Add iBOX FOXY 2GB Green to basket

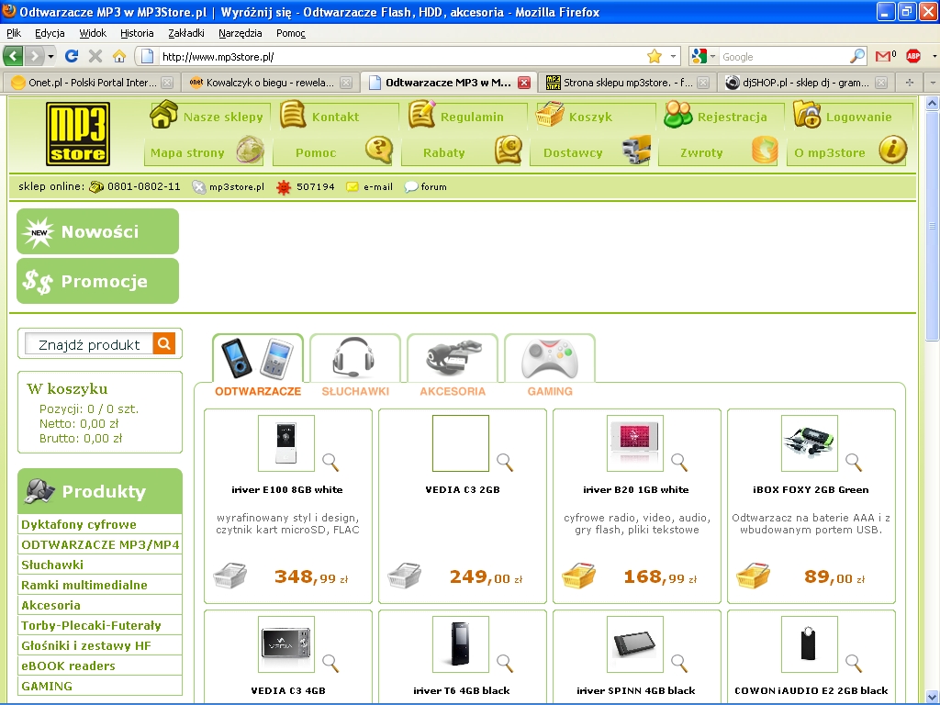click(753, 576)
